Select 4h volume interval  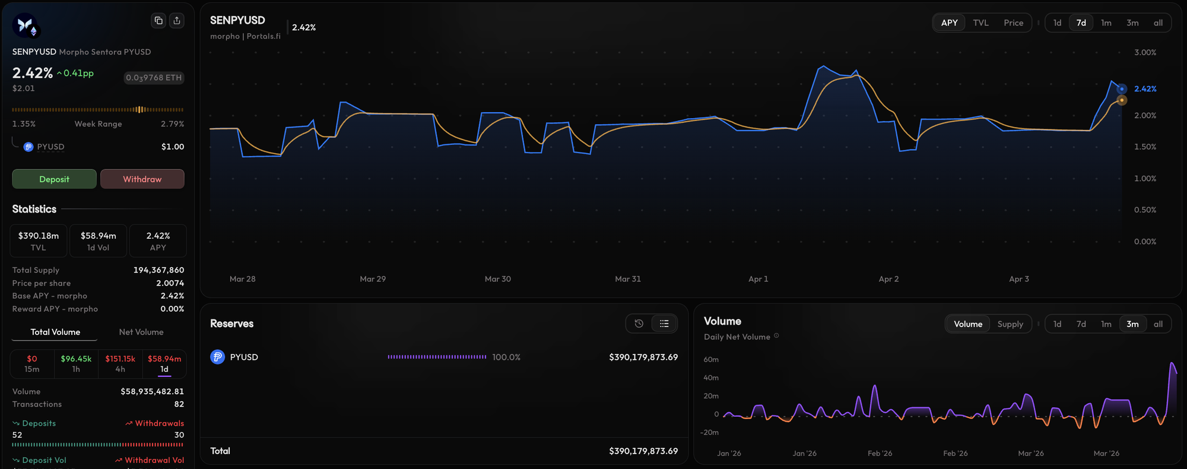pyautogui.click(x=120, y=363)
